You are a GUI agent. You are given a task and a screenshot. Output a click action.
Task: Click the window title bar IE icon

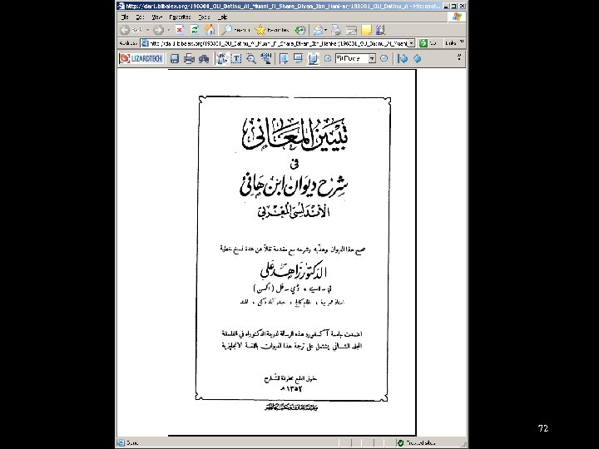(121, 6)
